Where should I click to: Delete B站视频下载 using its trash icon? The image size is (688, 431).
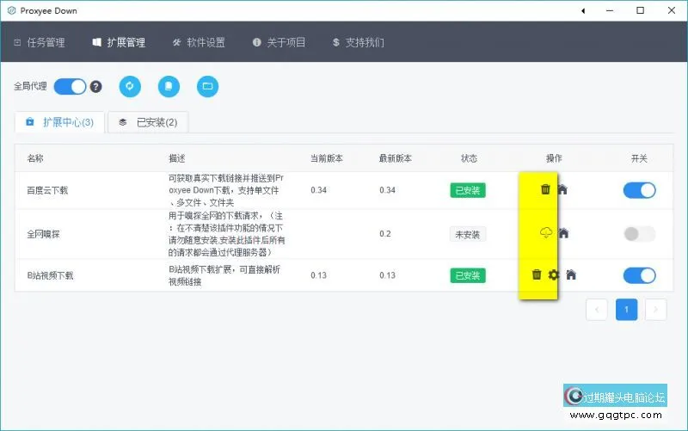point(537,274)
